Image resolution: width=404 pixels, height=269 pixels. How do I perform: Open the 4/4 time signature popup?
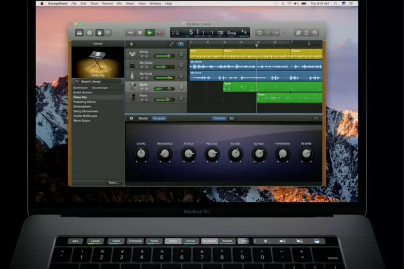[244, 32]
